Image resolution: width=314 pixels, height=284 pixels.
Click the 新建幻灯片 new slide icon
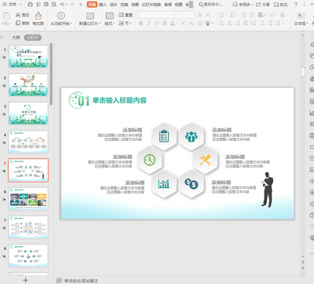click(89, 16)
